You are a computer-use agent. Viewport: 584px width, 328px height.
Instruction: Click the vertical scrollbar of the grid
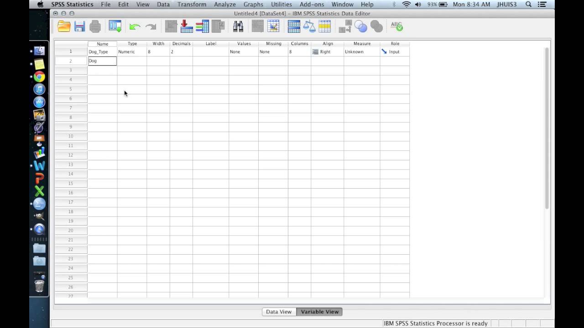click(547, 128)
